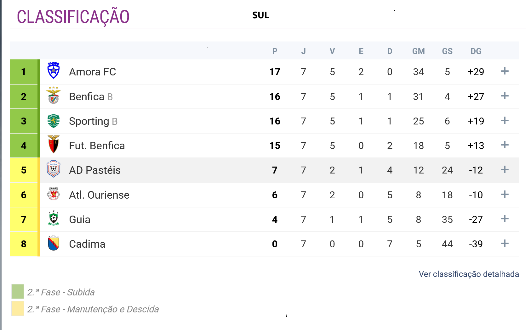The height and width of the screenshot is (330, 531).
Task: Open the Atl. Ouriense team name
Action: 99,195
